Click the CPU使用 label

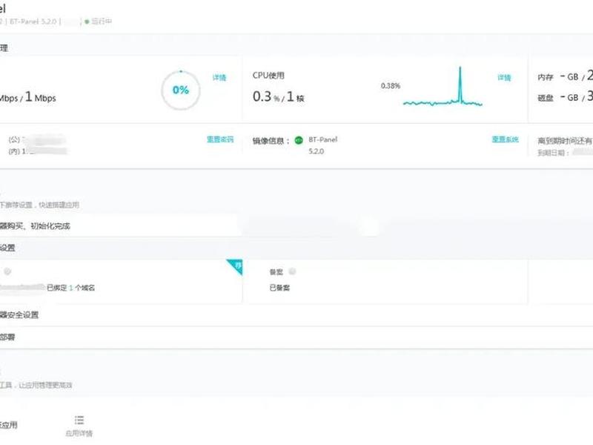268,76
